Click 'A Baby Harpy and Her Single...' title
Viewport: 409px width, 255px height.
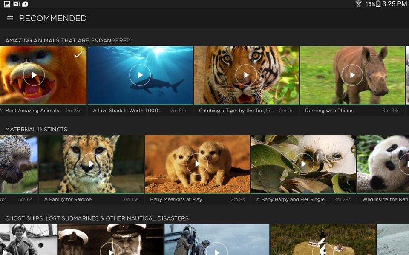[292, 200]
